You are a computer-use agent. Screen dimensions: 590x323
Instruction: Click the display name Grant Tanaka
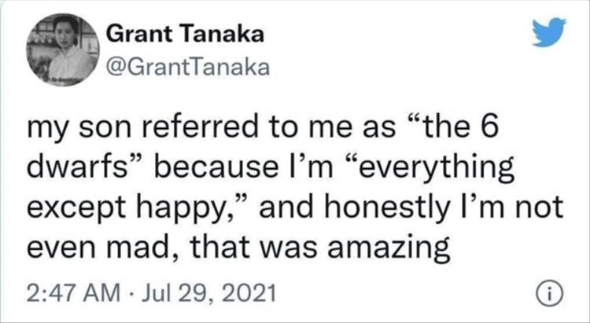coord(185,35)
